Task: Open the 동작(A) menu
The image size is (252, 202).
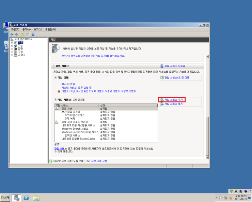Action: tap(27, 29)
